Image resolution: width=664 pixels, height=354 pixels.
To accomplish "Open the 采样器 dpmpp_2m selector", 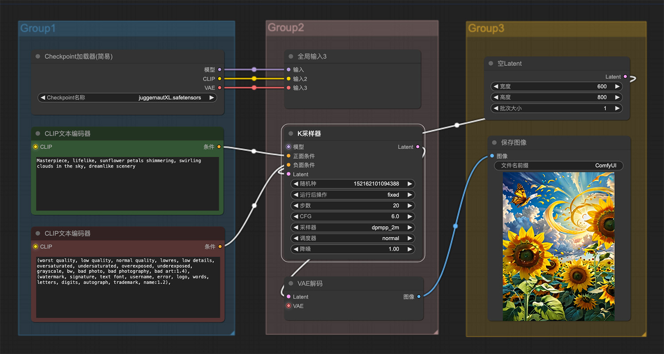I will 353,227.
